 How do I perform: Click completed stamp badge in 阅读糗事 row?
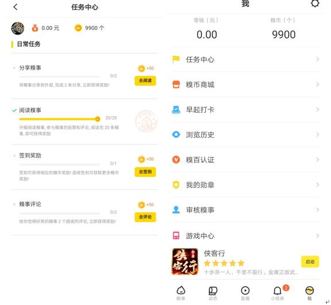click(146, 121)
